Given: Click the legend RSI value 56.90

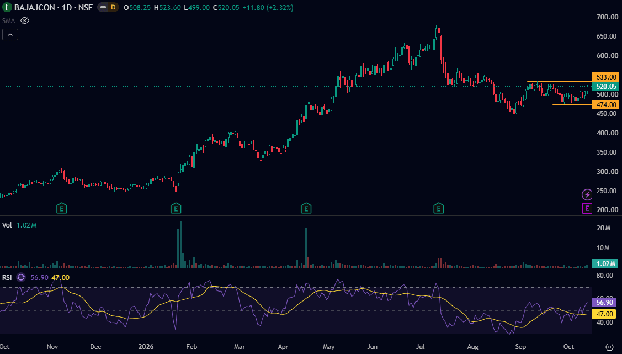Looking at the screenshot, I should tap(39, 277).
